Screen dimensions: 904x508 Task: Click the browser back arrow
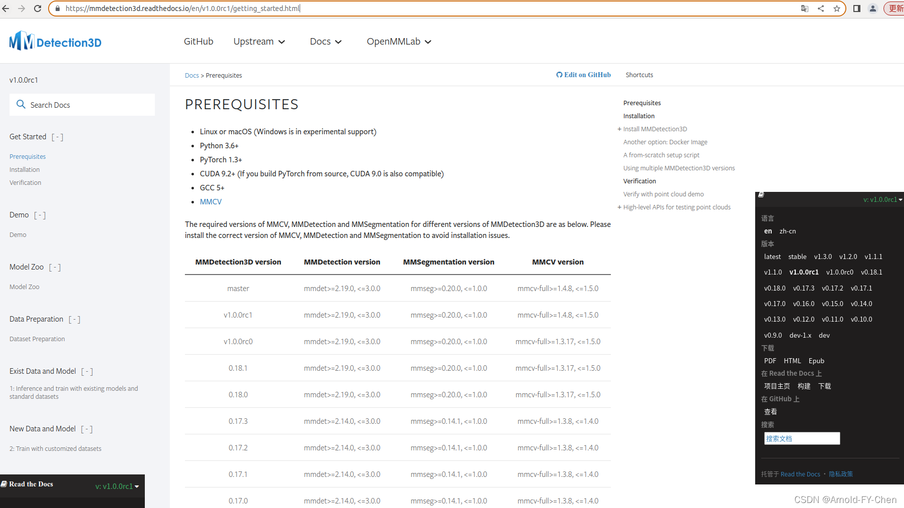(x=6, y=9)
